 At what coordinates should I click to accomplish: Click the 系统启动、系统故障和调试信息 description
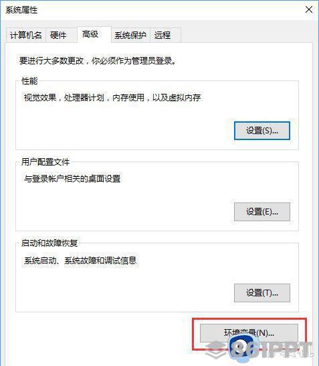tap(80, 260)
